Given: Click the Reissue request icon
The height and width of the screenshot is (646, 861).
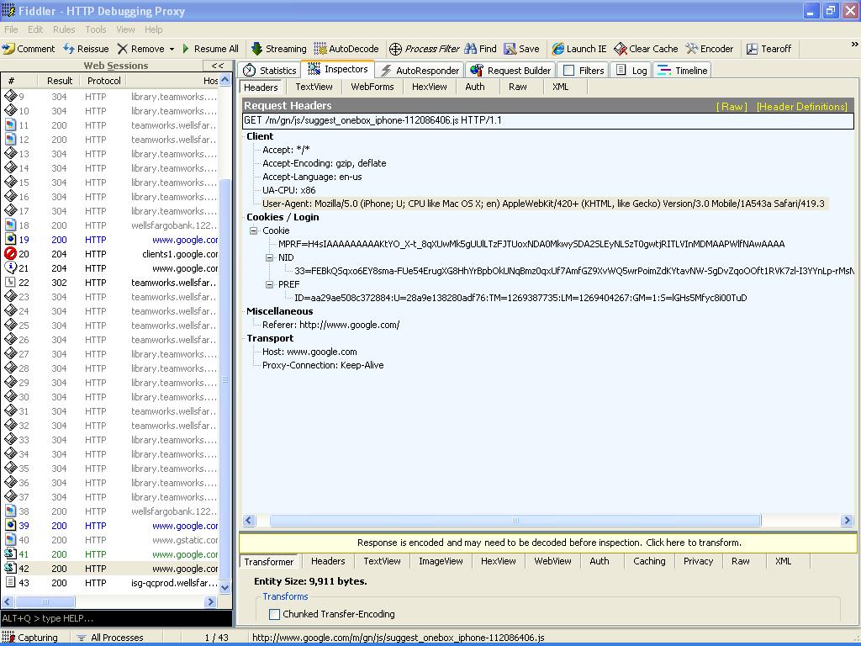Looking at the screenshot, I should click(69, 49).
